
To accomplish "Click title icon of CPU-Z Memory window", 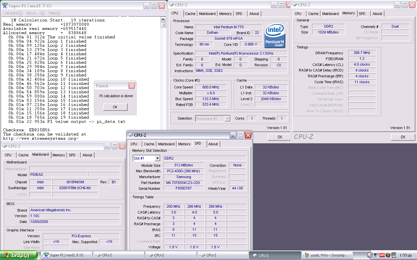I will [x=295, y=5].
